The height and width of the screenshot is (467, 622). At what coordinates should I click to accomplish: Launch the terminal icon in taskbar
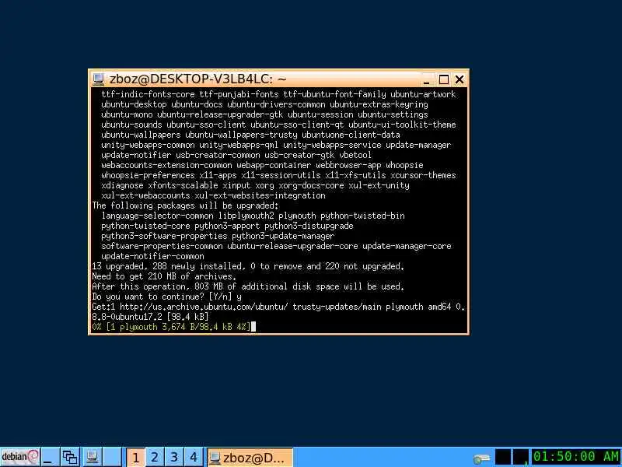tap(92, 457)
